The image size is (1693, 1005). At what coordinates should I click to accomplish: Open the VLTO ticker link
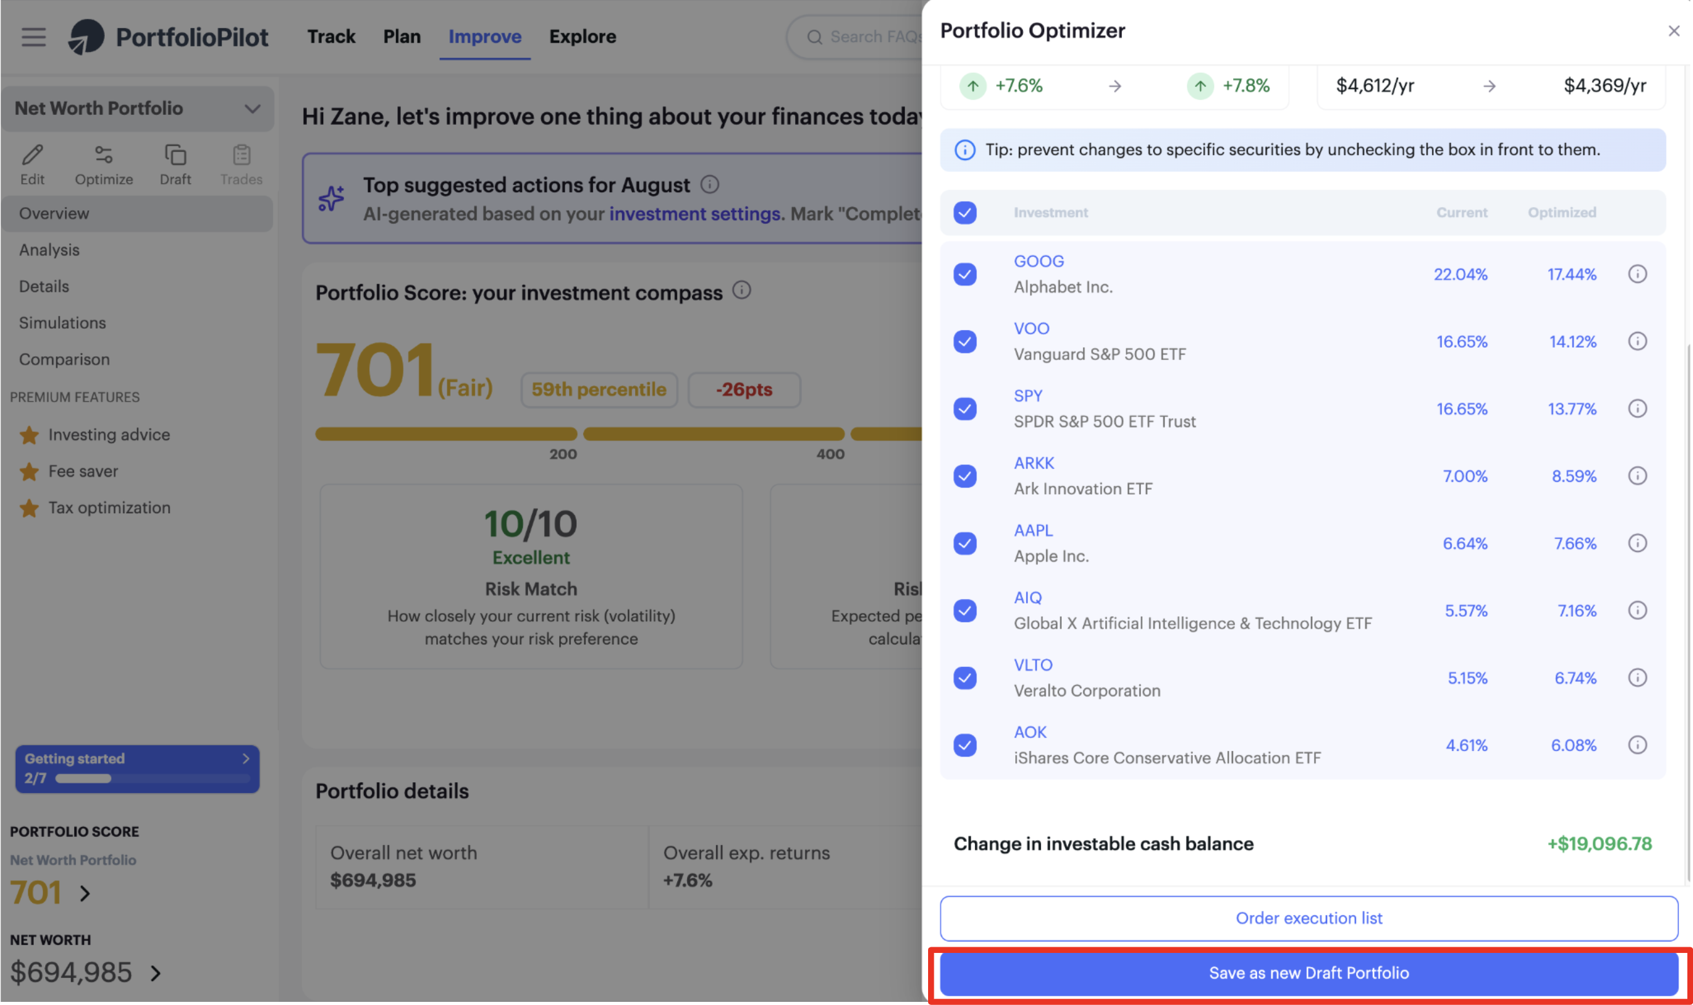(x=1033, y=665)
